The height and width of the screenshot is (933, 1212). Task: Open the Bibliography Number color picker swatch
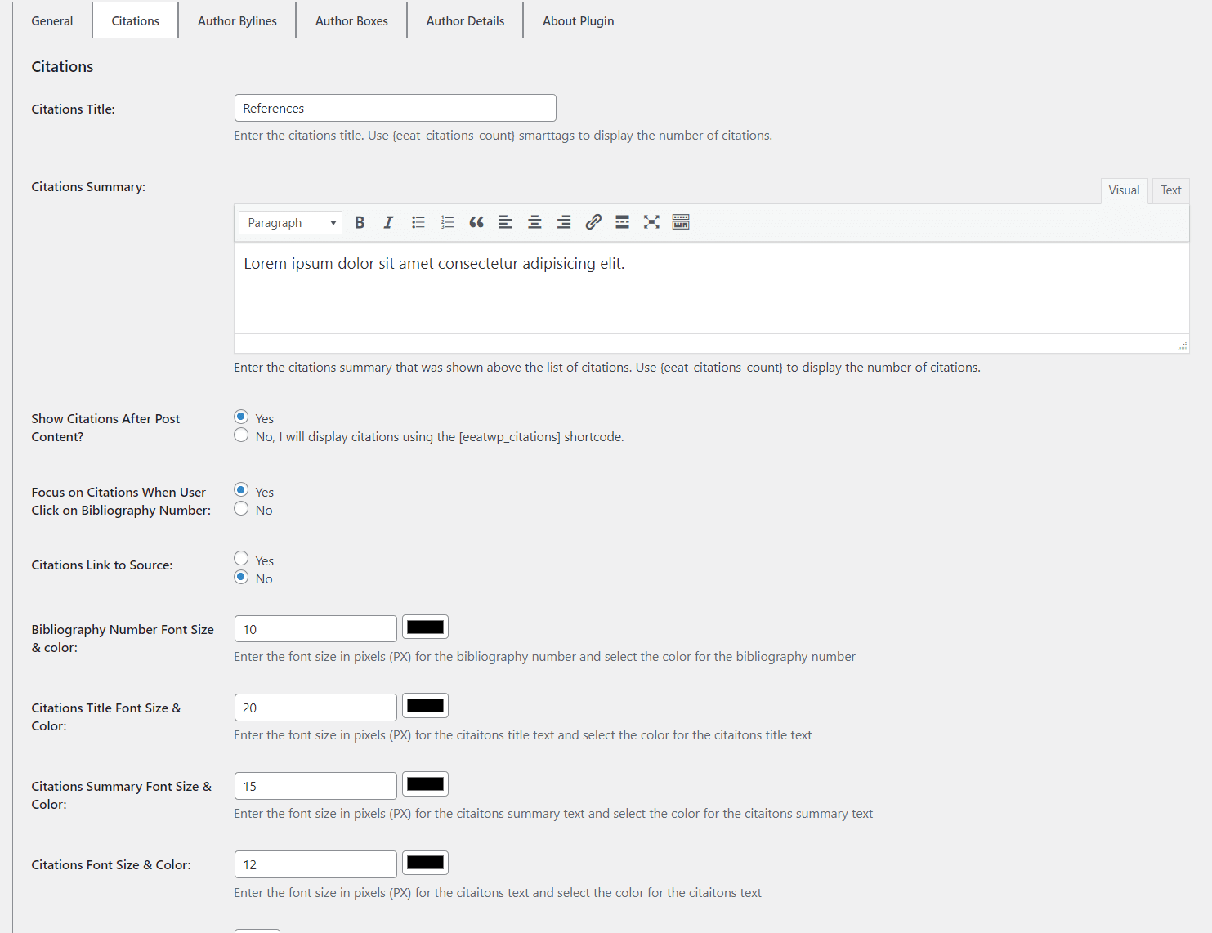click(x=425, y=627)
